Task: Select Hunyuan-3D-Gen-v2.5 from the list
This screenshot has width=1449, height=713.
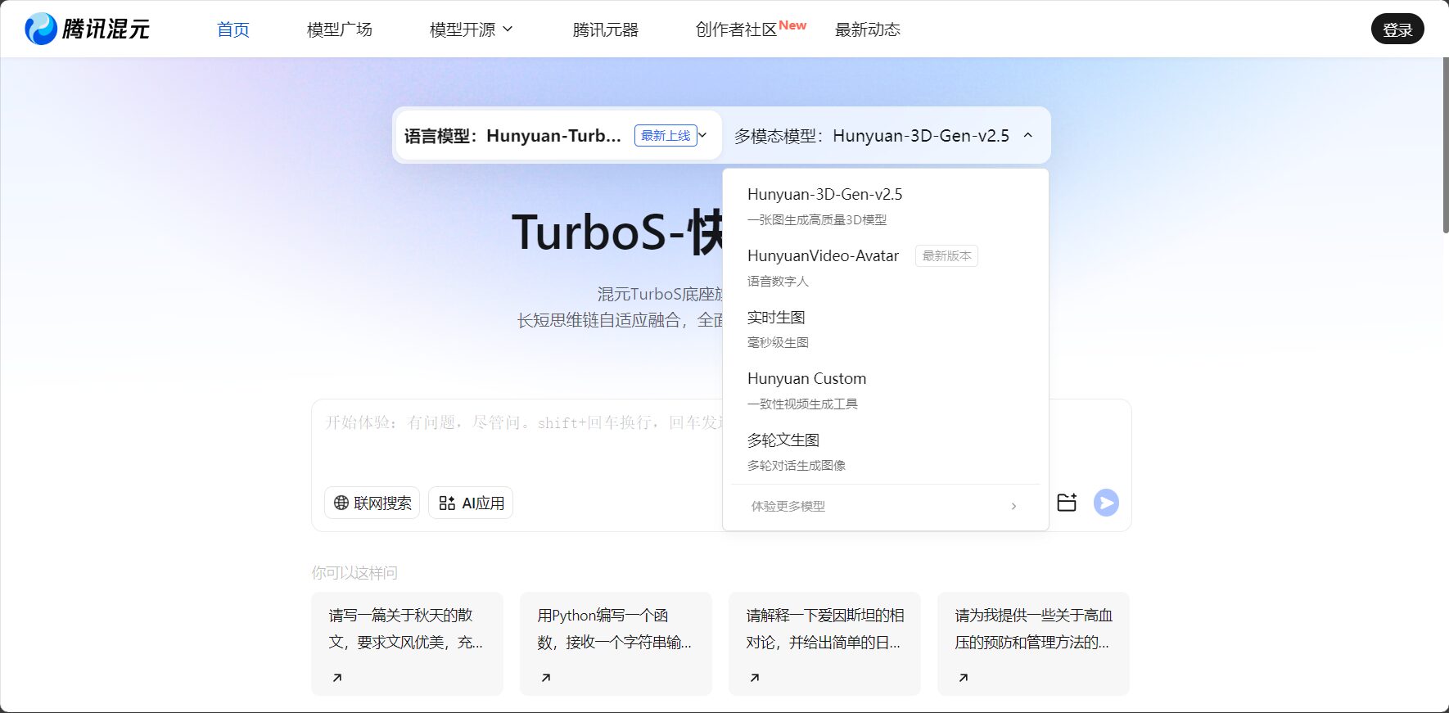Action: 885,205
